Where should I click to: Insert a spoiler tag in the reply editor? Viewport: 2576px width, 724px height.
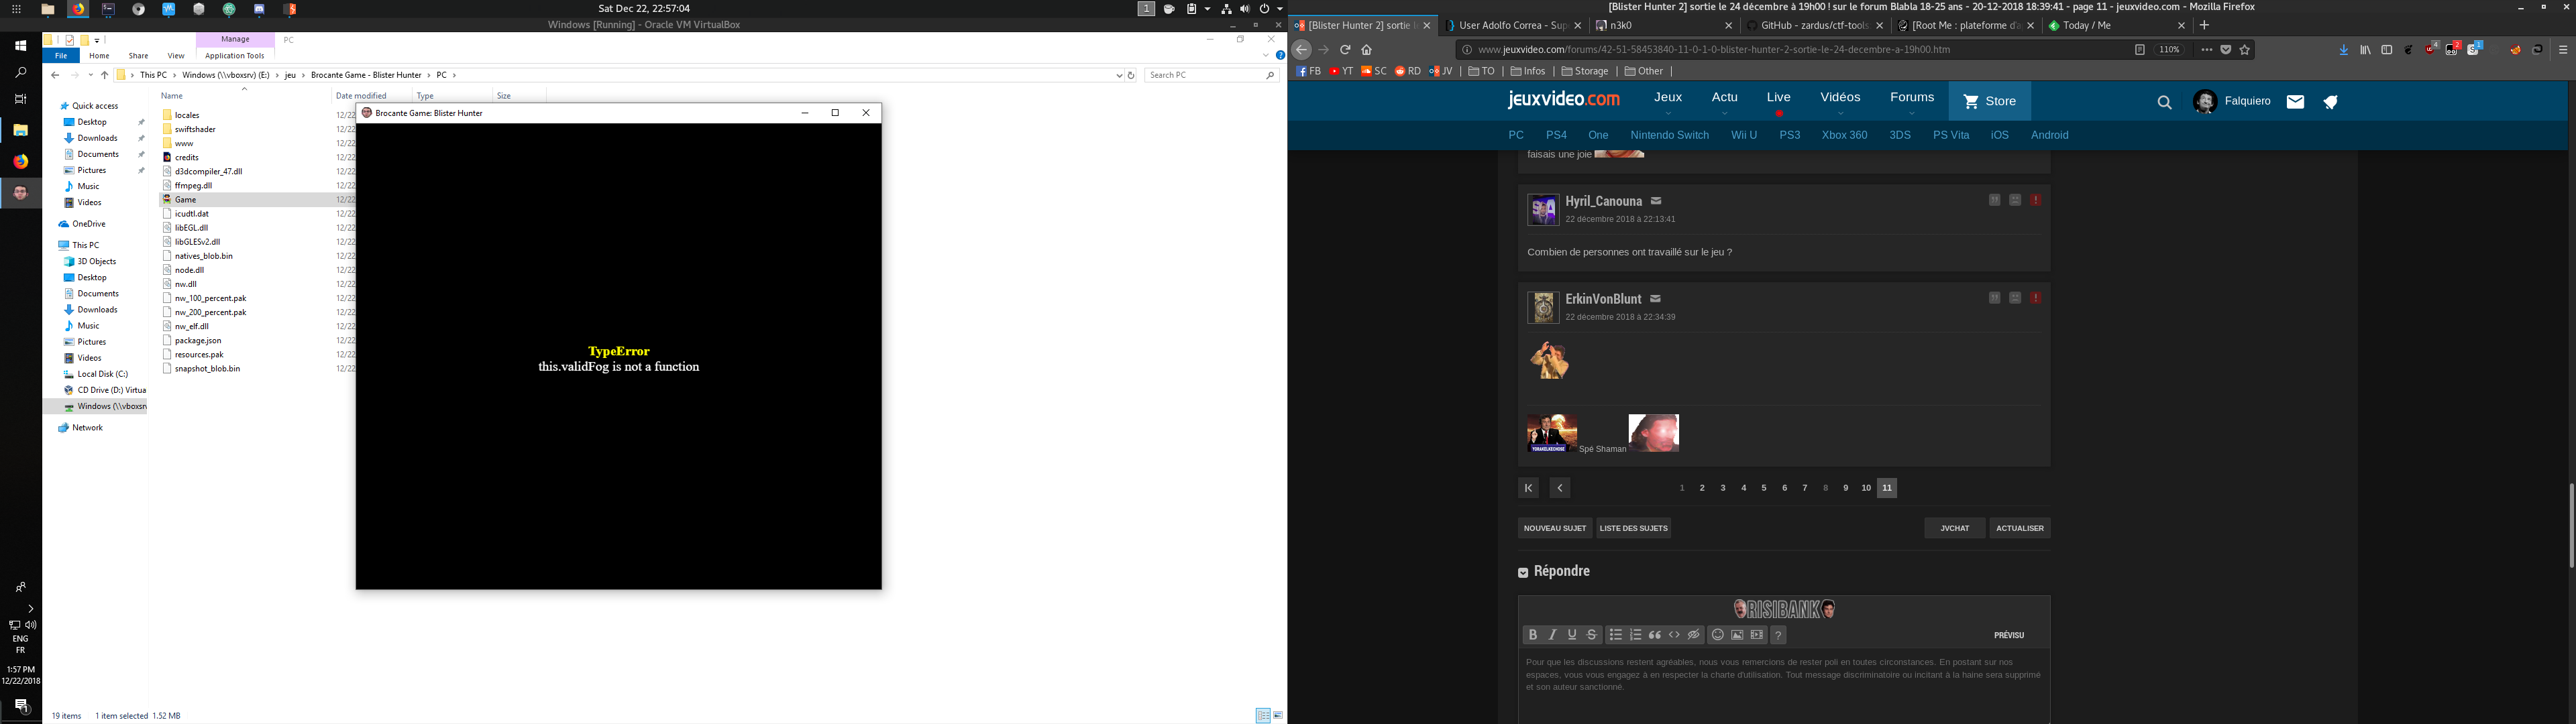point(1694,635)
